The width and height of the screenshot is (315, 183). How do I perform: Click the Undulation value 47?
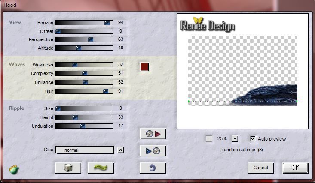[120, 126]
